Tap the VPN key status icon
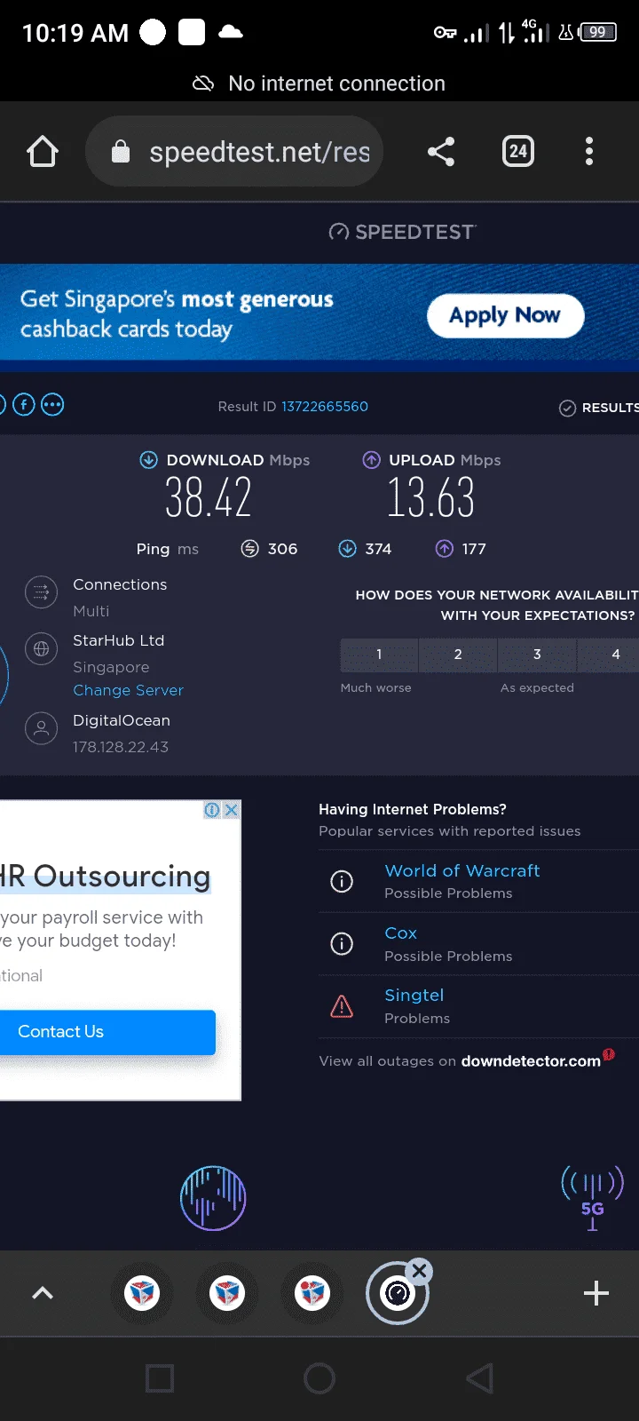Viewport: 639px width, 1421px height. point(445,33)
